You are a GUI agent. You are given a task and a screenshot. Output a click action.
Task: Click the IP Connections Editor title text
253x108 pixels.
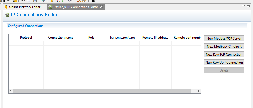[x=34, y=15]
